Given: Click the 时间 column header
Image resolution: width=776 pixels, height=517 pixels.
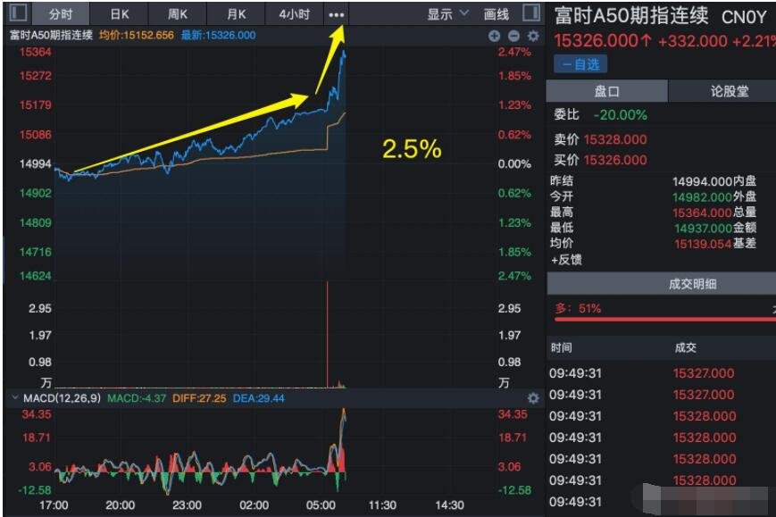Looking at the screenshot, I should pos(561,348).
